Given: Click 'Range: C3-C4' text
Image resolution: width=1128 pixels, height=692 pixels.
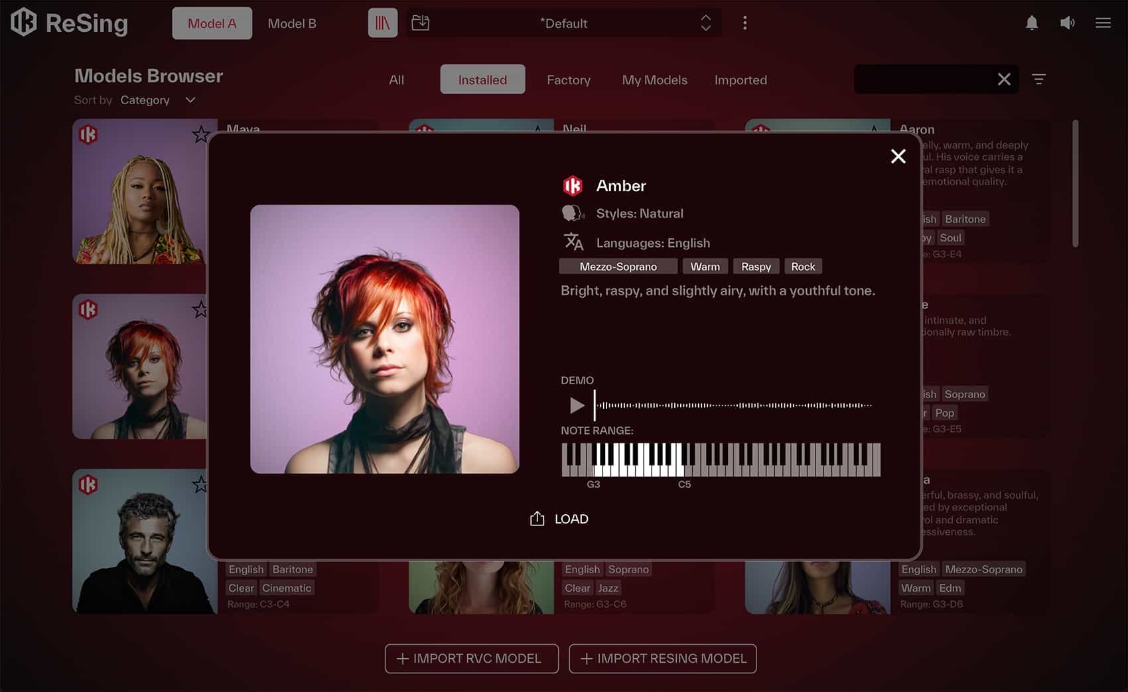Looking at the screenshot, I should pyautogui.click(x=258, y=604).
